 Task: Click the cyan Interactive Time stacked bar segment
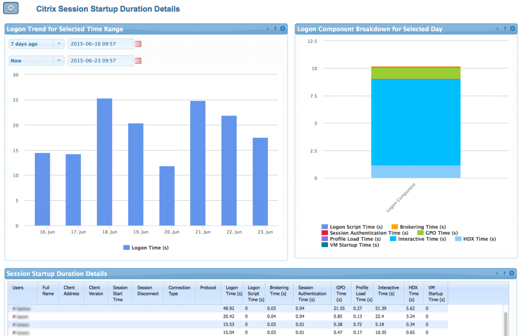(416, 122)
